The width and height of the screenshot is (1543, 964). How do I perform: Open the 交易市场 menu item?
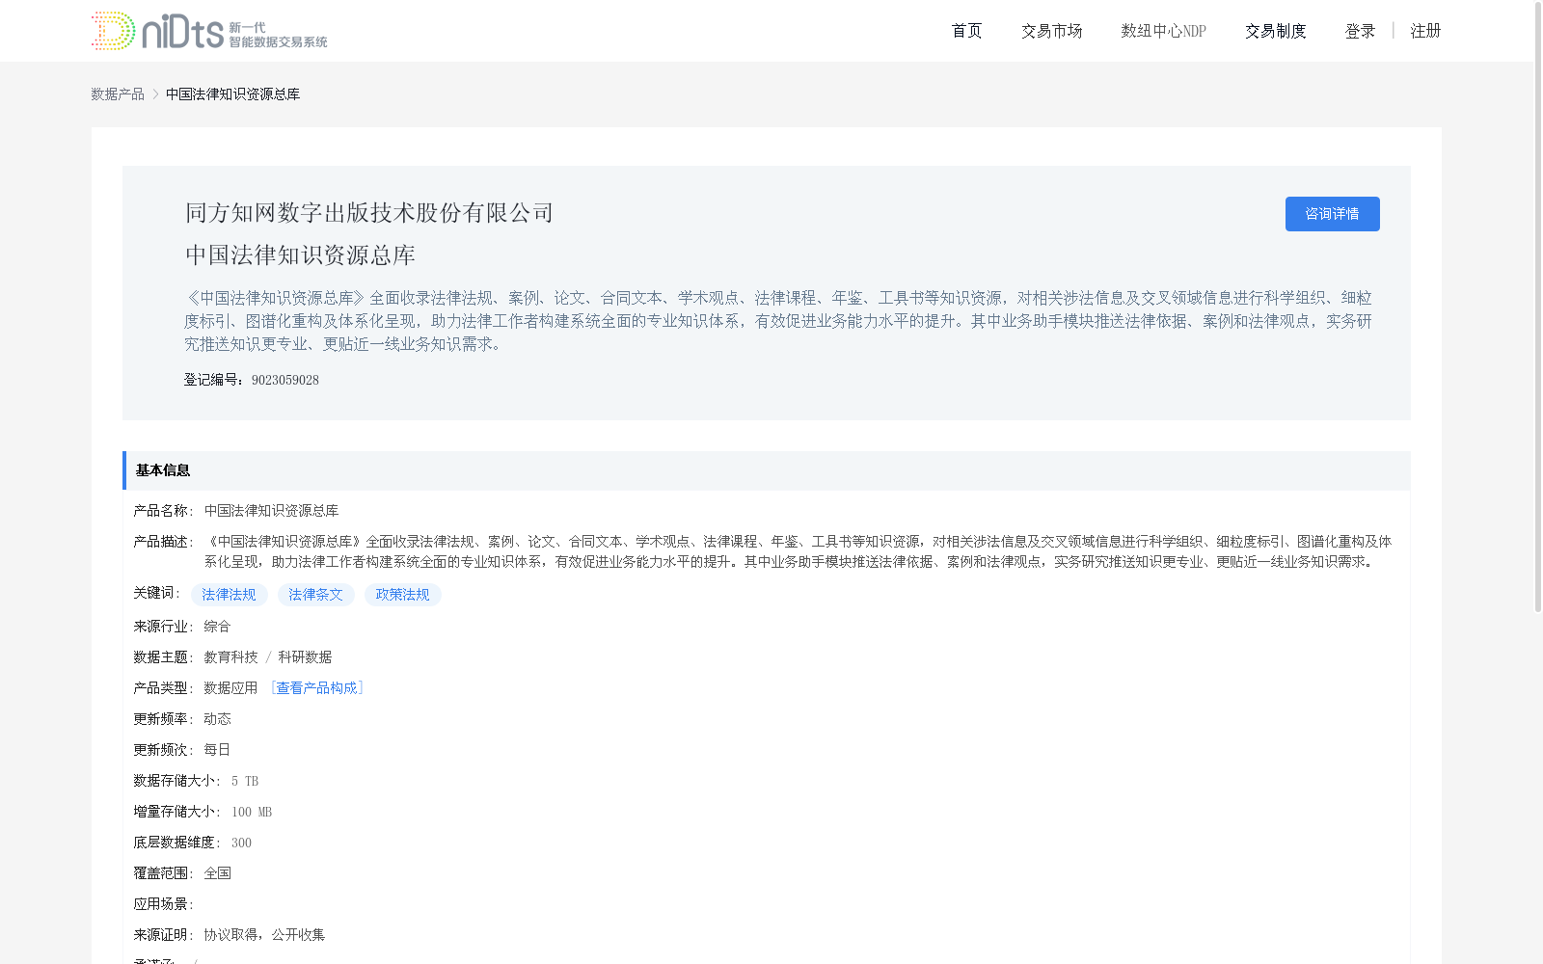click(1051, 31)
